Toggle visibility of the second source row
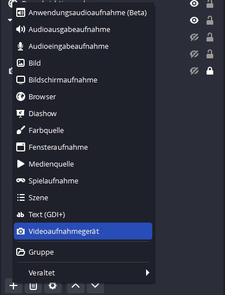225x295 pixels. [x=194, y=20]
